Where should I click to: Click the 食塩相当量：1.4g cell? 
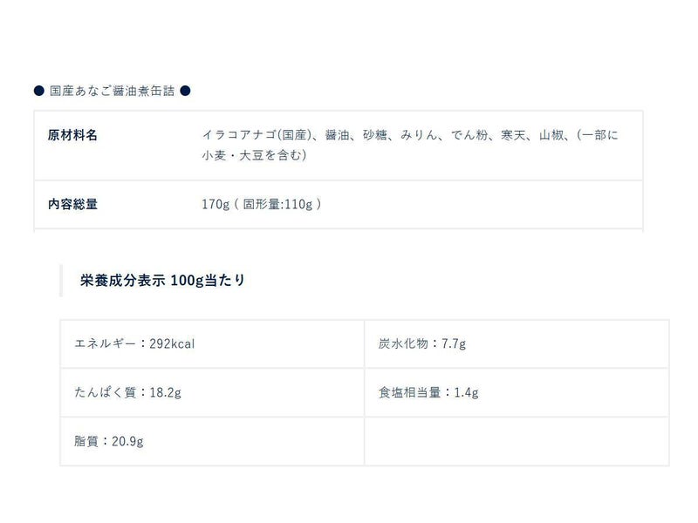[x=428, y=392]
